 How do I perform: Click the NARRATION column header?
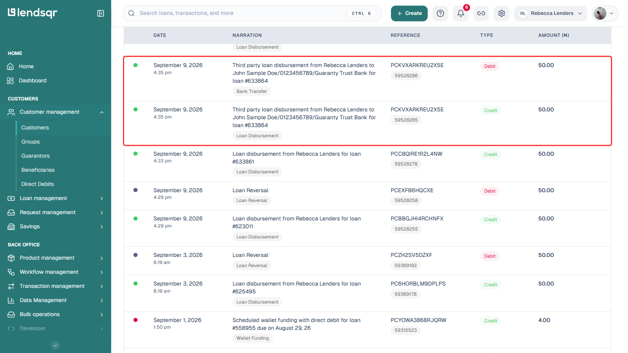[247, 35]
